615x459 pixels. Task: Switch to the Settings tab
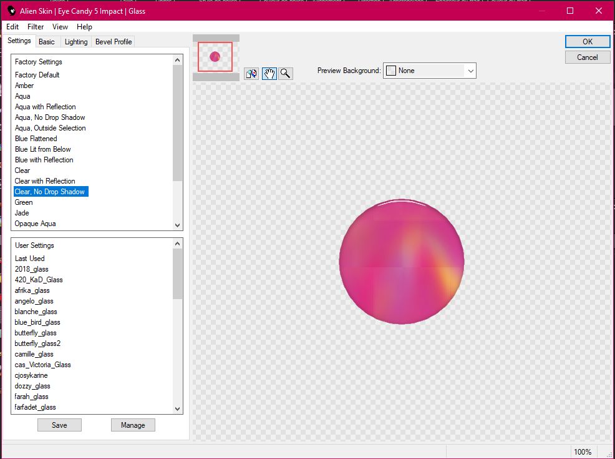pos(19,41)
